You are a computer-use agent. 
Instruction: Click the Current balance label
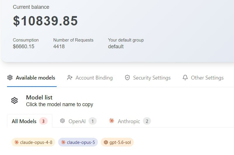click(x=31, y=7)
